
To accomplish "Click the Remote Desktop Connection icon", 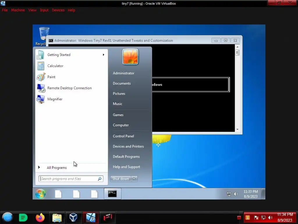I will click(41, 88).
